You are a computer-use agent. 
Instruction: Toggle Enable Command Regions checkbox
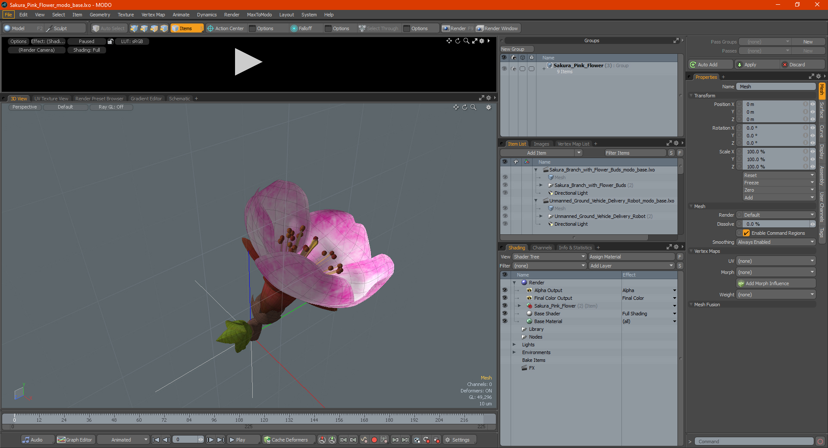746,233
